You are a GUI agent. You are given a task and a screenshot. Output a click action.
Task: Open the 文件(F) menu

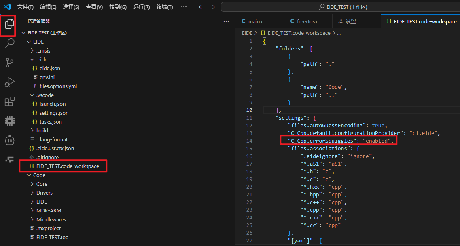click(x=25, y=7)
